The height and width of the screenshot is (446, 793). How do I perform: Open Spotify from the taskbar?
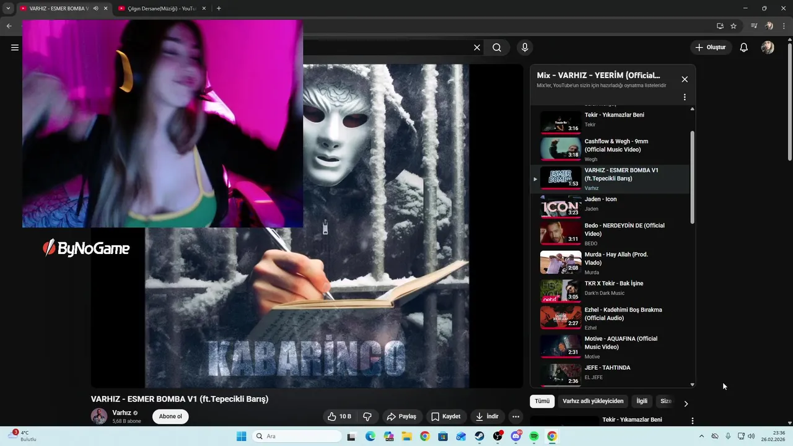coord(534,436)
